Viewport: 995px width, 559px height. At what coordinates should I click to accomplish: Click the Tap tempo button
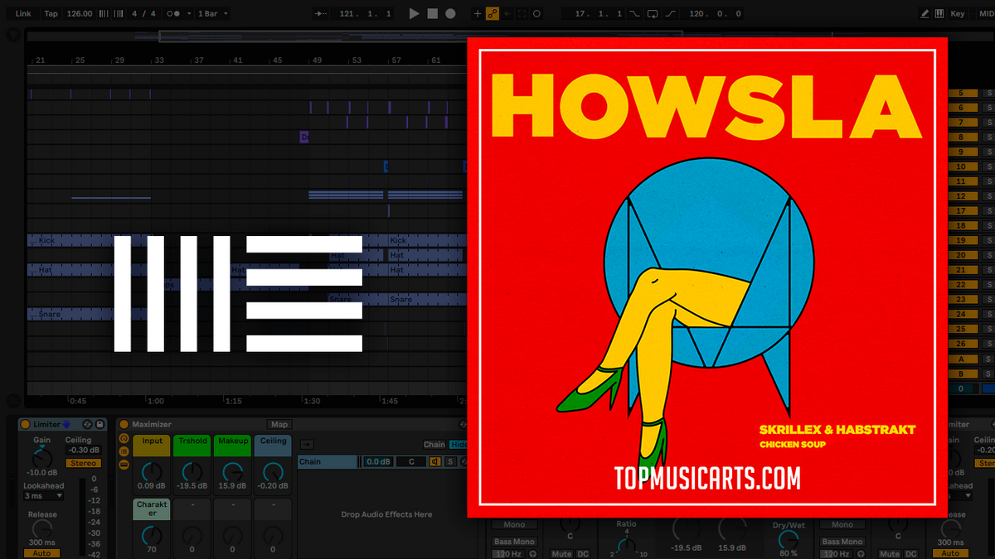click(x=51, y=13)
